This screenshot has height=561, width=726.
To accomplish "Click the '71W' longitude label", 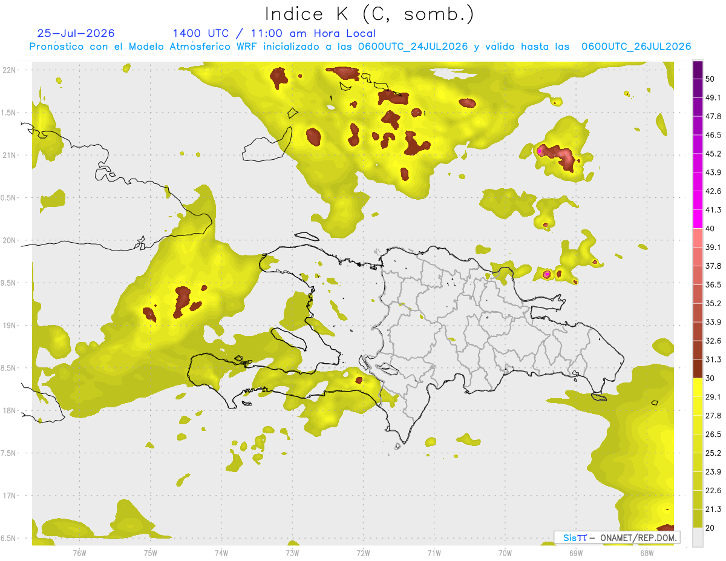I will point(434,553).
